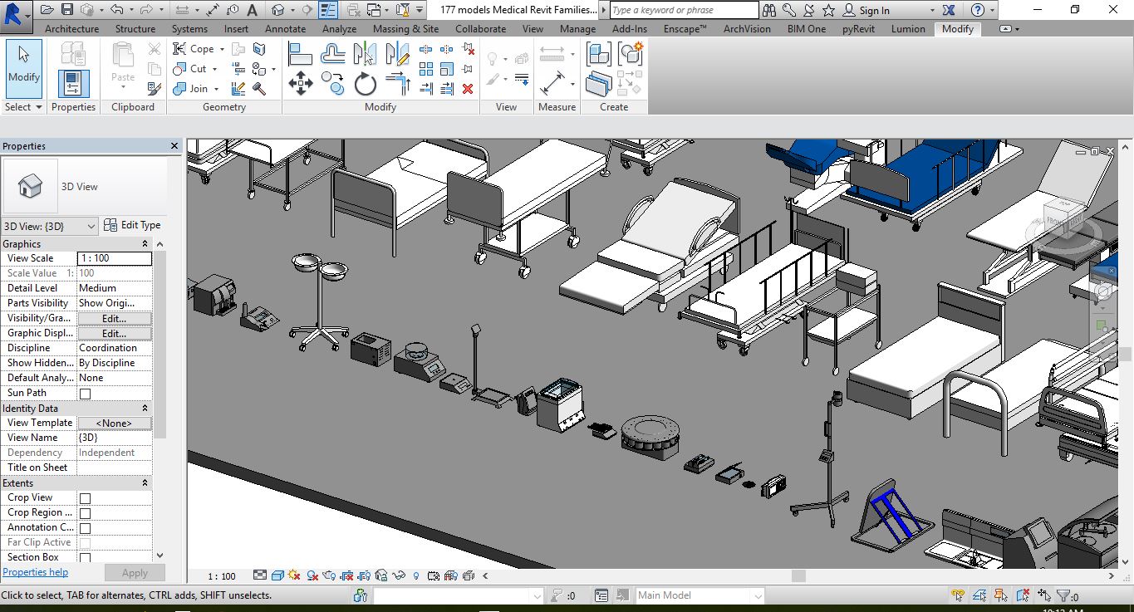Select the Rotate tool
The height and width of the screenshot is (612, 1134).
[x=365, y=83]
